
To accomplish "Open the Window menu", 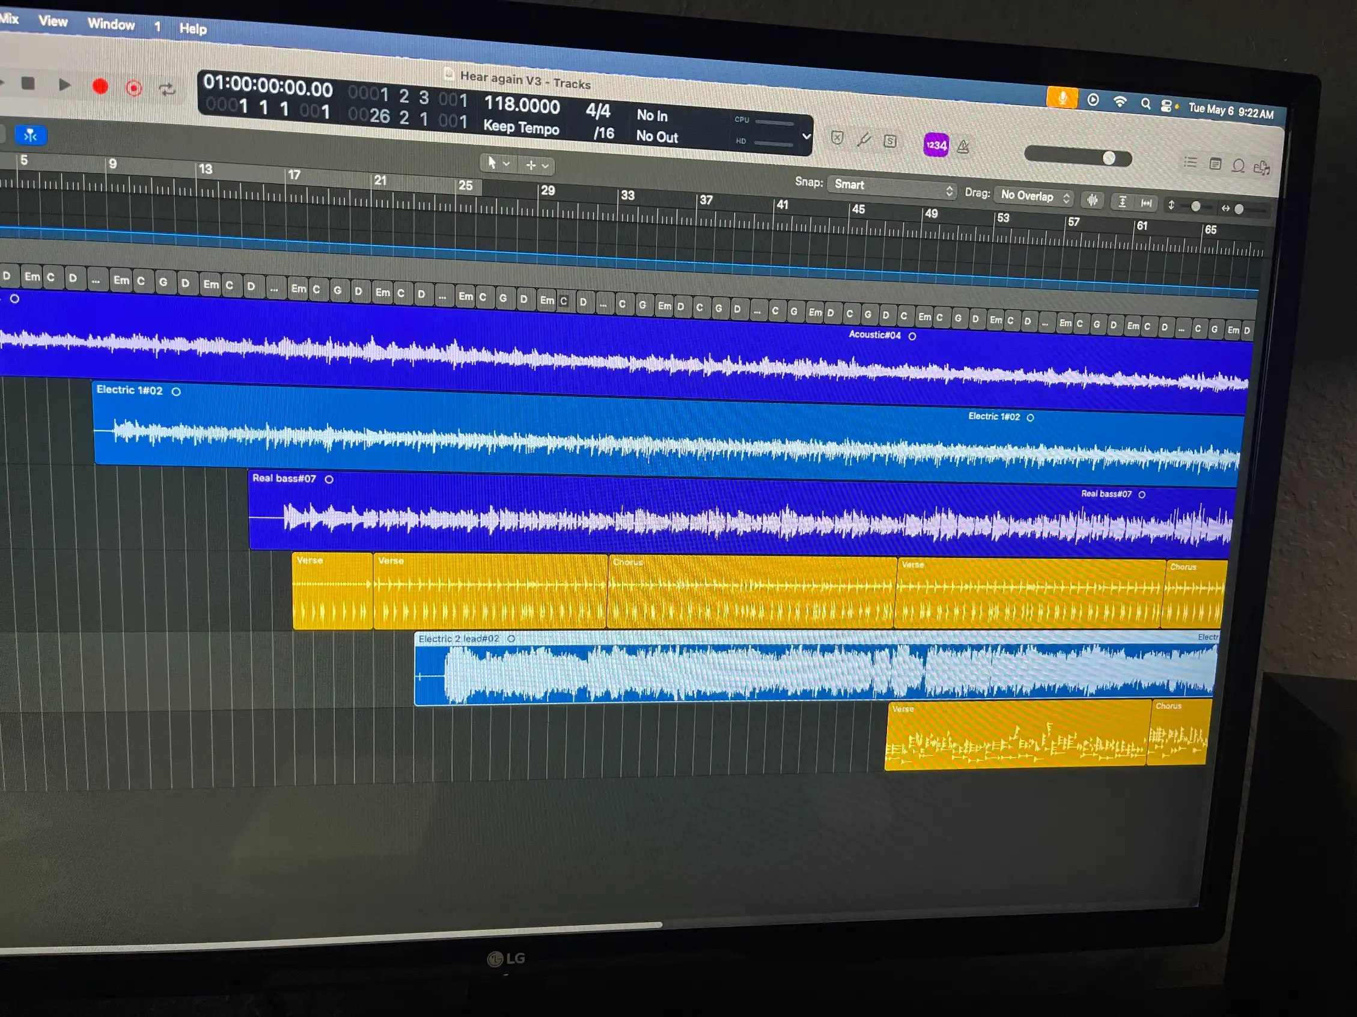I will (x=111, y=25).
